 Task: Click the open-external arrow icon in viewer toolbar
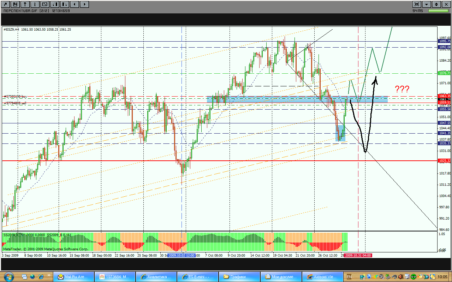tap(6, 4)
